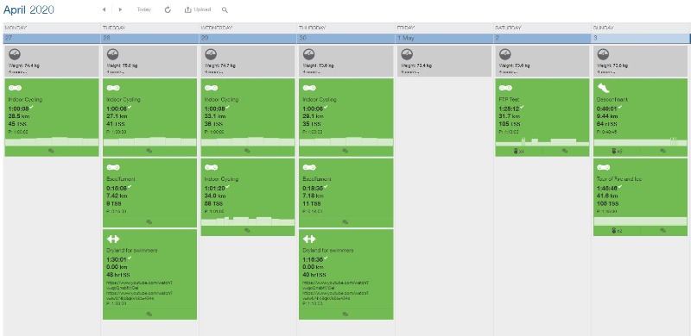The image size is (691, 336).
Task: Open comments on Monday's Indoor Cycling workout
Action: (x=51, y=151)
